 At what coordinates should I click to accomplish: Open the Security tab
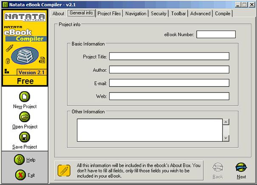158,14
